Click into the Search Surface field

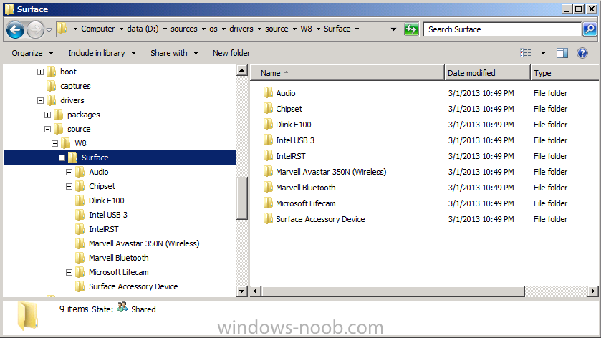[502, 29]
